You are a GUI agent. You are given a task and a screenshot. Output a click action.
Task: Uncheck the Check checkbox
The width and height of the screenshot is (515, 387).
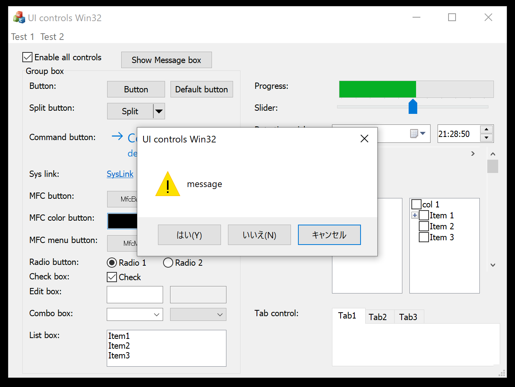tap(112, 277)
